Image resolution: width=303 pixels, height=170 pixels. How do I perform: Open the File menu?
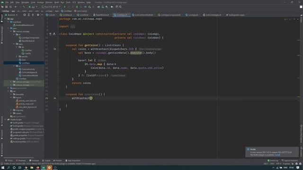[7, 2]
